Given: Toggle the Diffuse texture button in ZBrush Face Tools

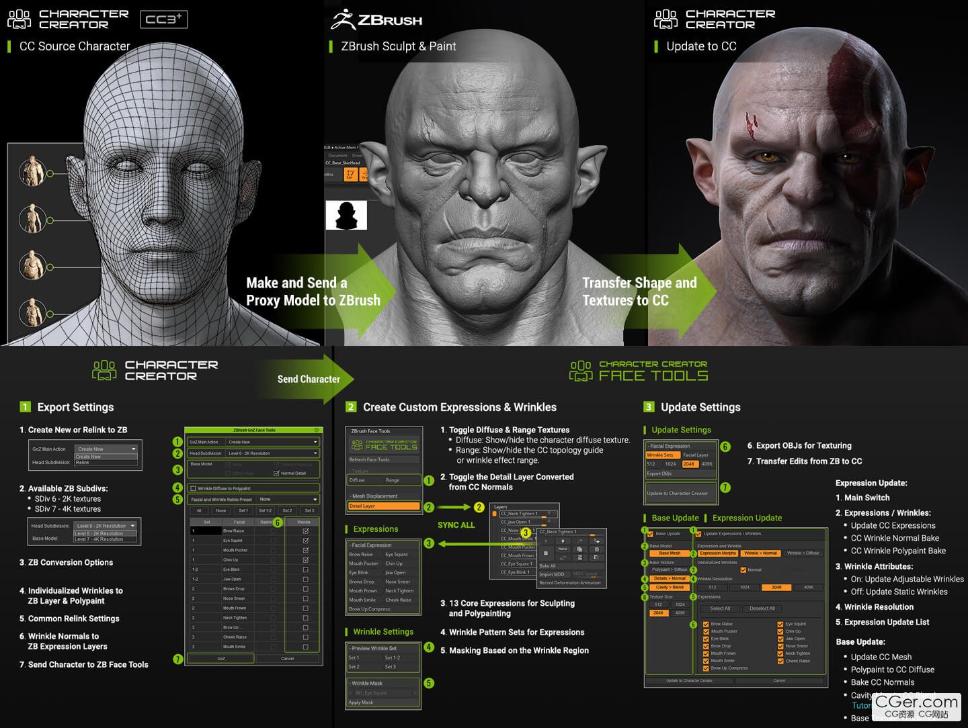Looking at the screenshot, I should coord(365,480).
